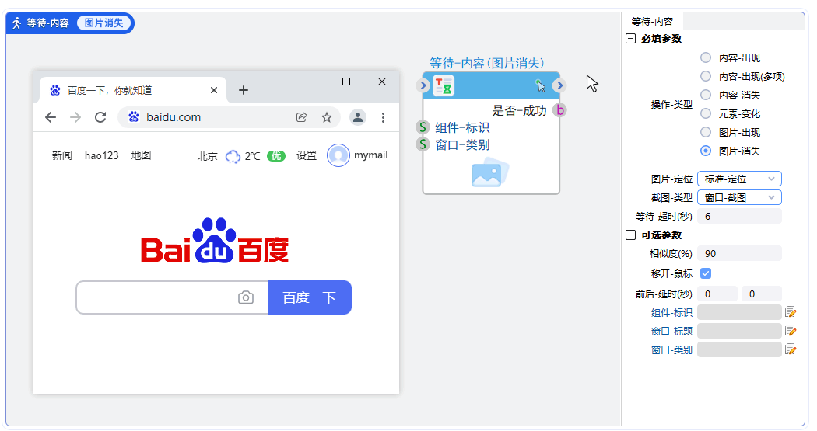817x431 pixels.
Task: Click the b output port for 是否-成功
Action: coord(559,110)
